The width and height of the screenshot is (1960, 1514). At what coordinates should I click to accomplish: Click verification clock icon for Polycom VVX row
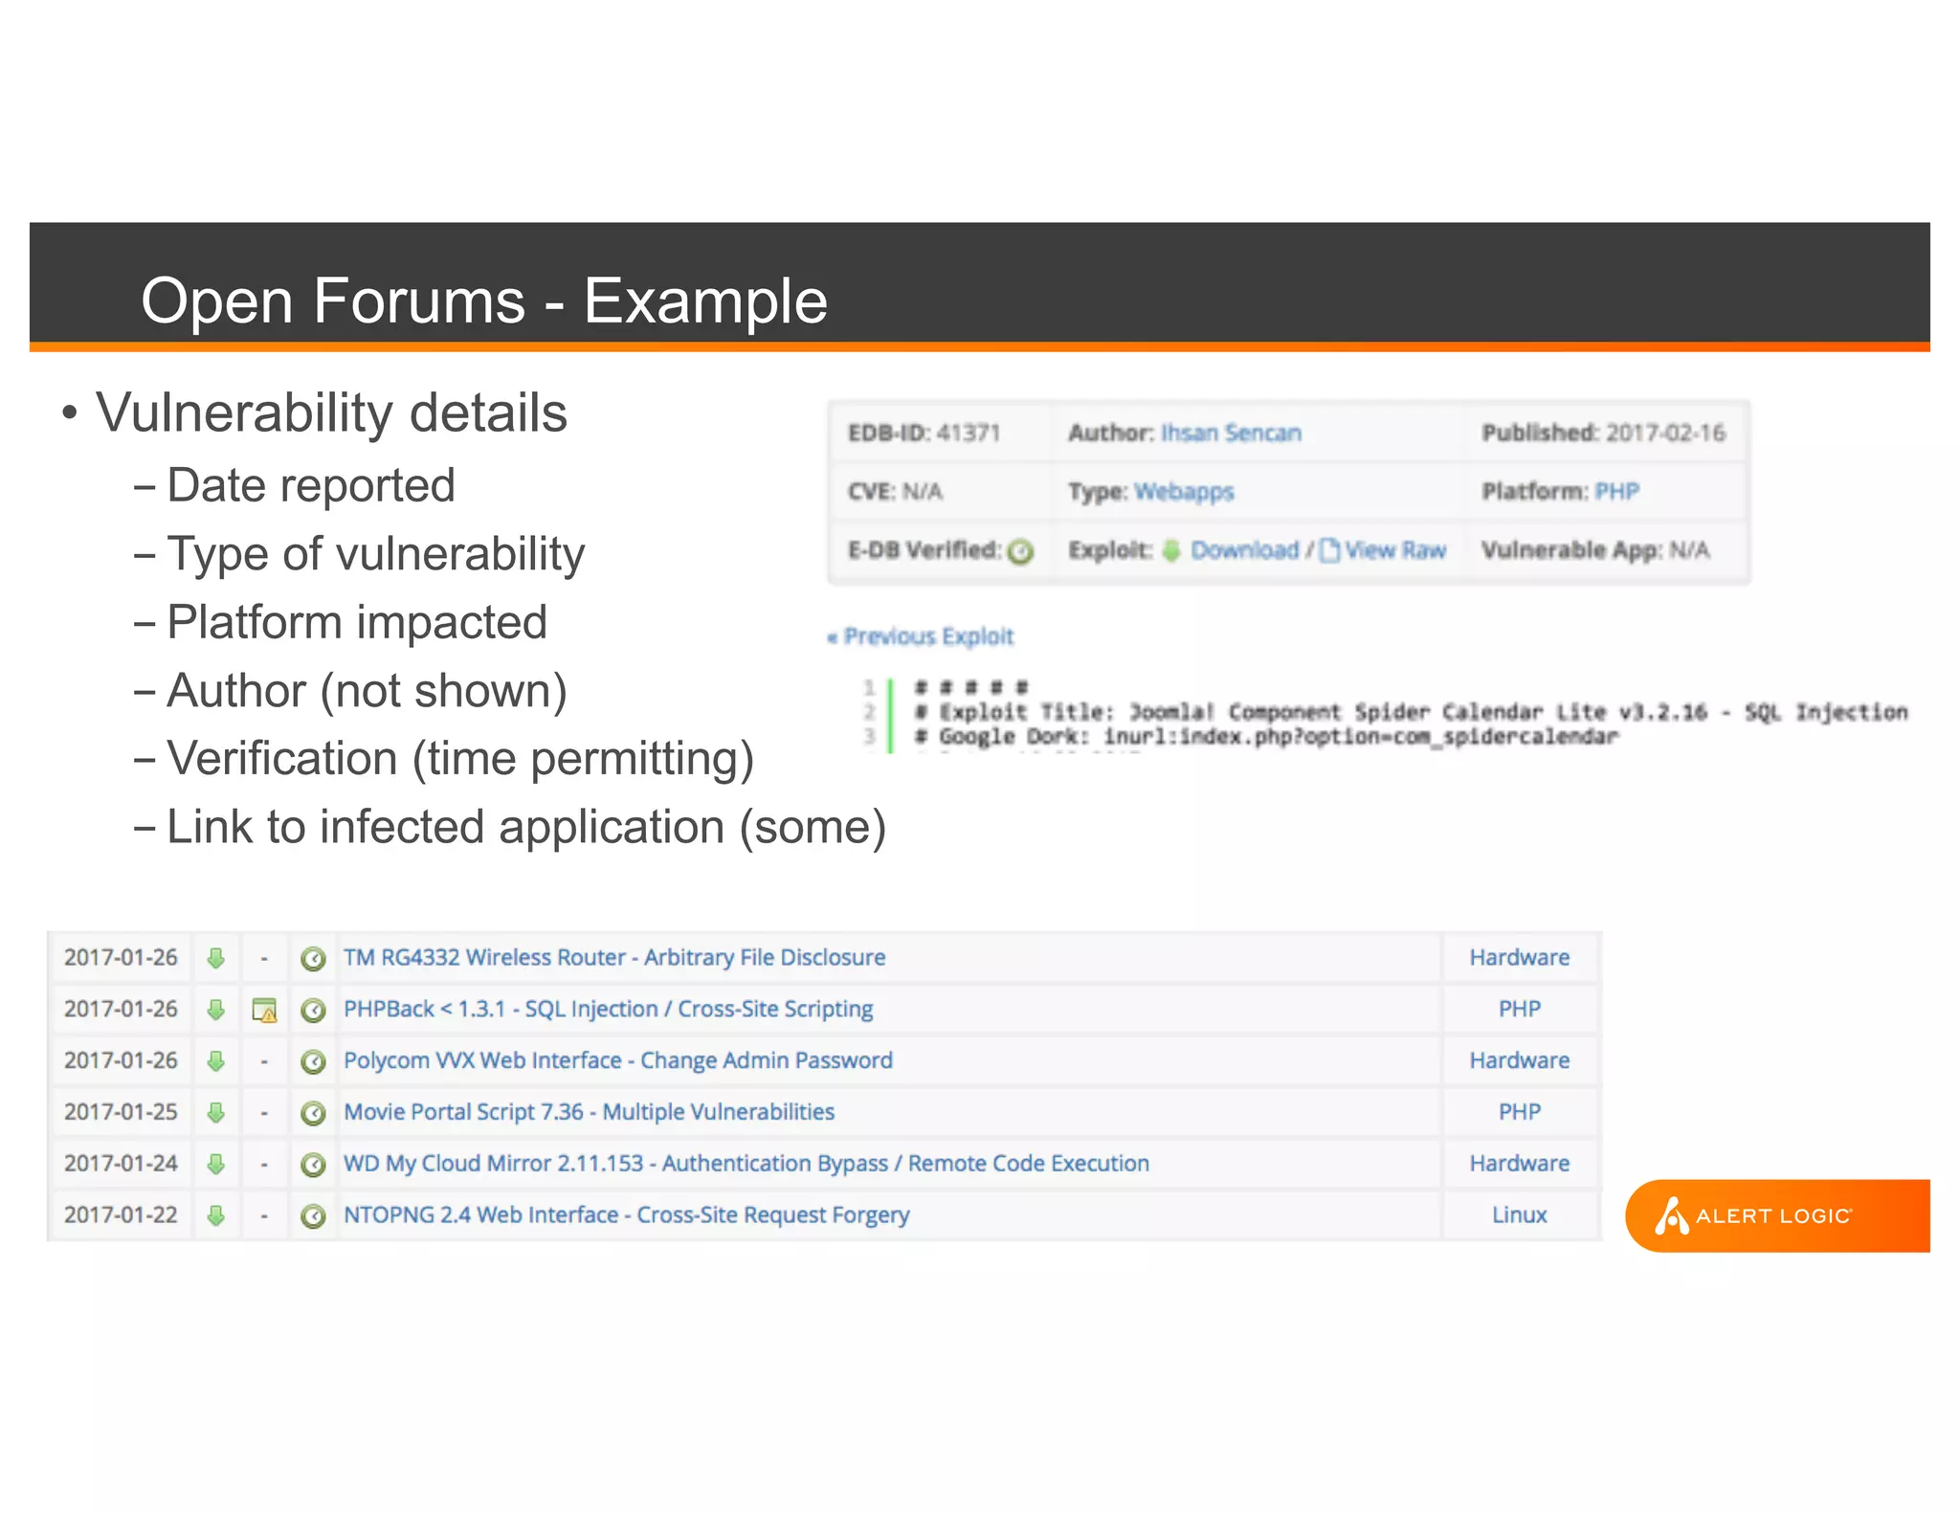(313, 1062)
